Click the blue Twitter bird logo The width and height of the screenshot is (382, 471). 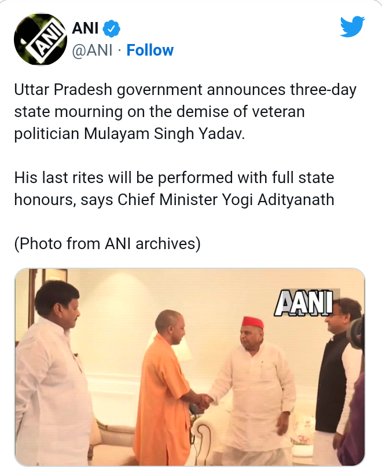pos(352,27)
